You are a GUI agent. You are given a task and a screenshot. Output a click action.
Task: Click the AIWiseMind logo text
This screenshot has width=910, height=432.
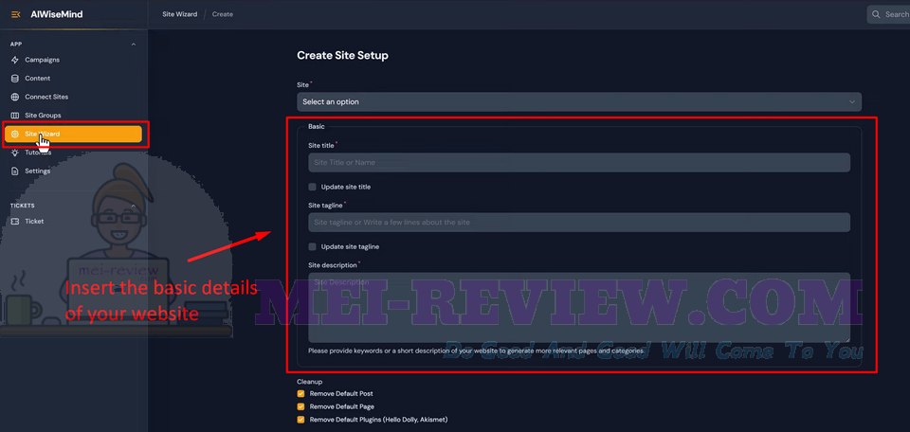(x=56, y=14)
